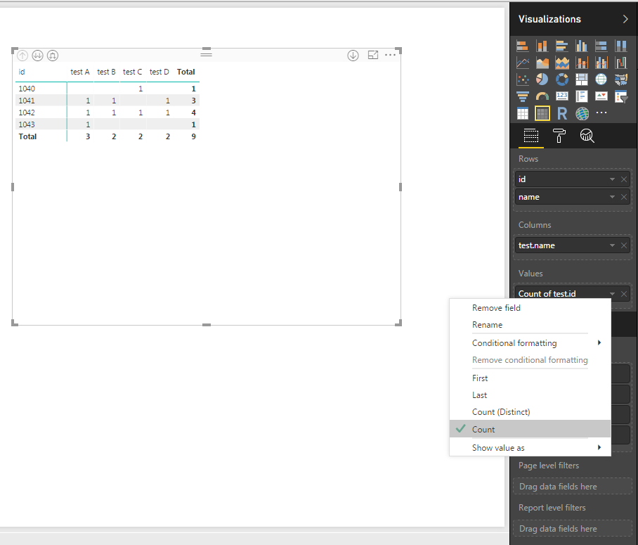
Task: Choose Remove field from context menu
Action: pos(496,308)
